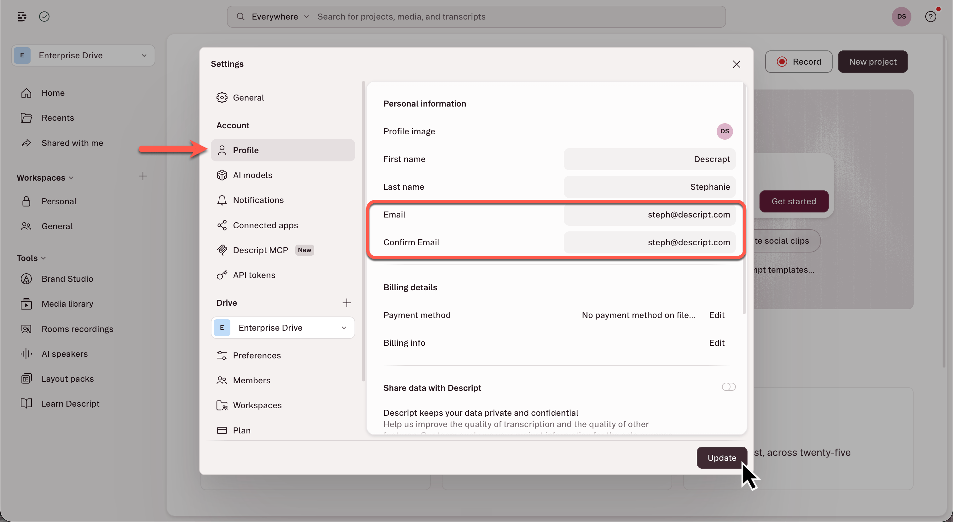
Task: Select the Profile settings tab
Action: tap(283, 150)
